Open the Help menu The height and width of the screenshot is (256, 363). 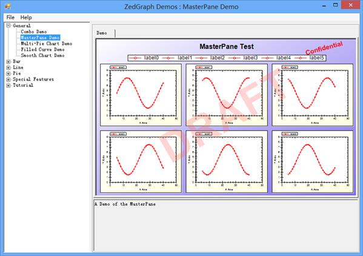26,18
